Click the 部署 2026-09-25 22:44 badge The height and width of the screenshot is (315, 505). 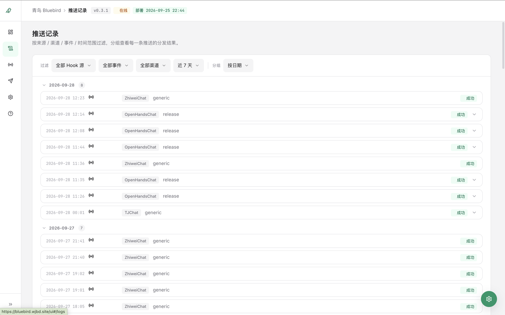160,10
